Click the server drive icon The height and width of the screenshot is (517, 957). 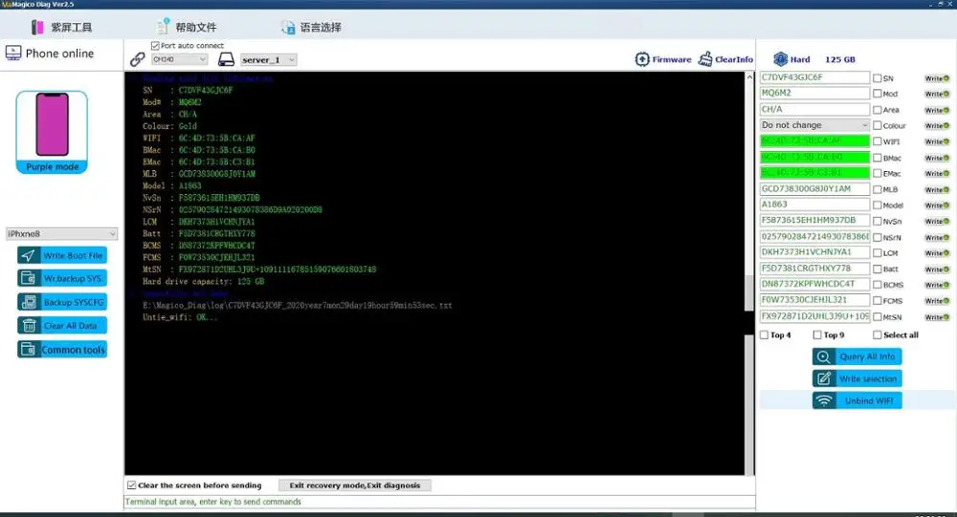coord(227,59)
